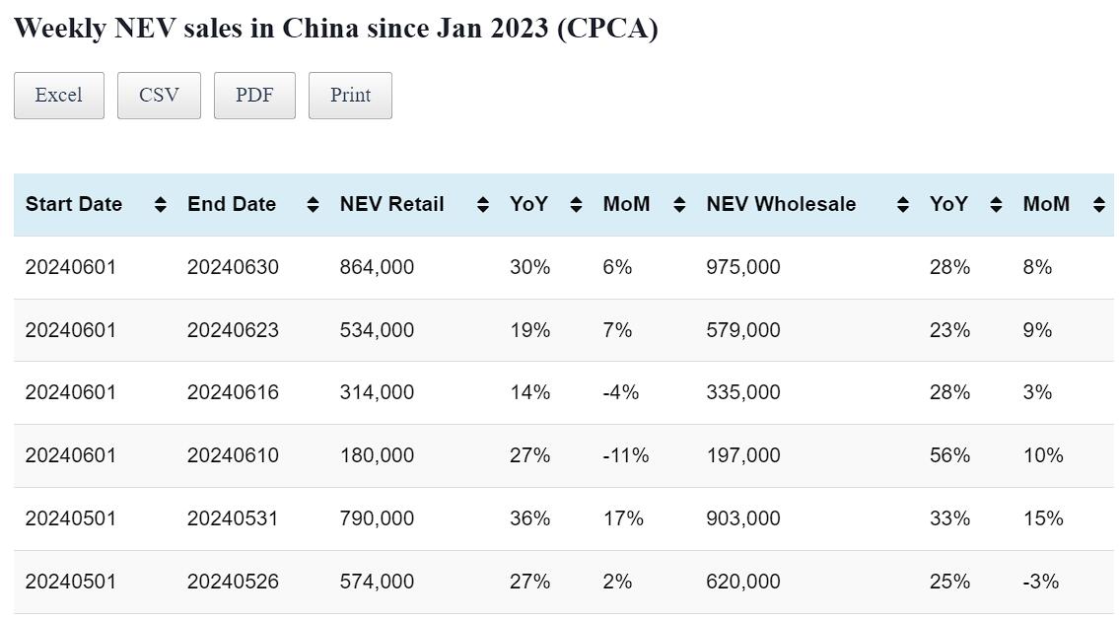
Task: Select the NEV Wholesale header label
Action: click(x=781, y=205)
